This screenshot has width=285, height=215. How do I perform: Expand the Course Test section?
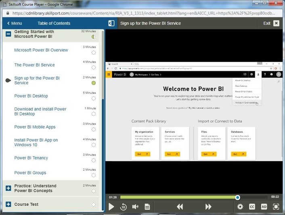pos(8,204)
